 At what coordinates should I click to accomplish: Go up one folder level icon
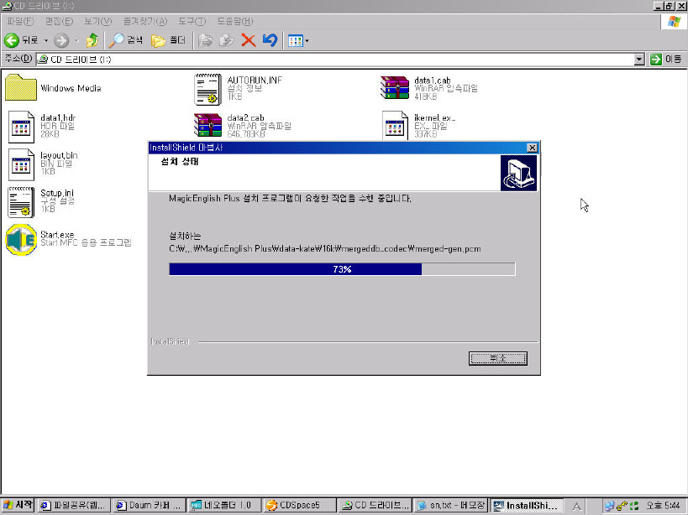[92, 41]
